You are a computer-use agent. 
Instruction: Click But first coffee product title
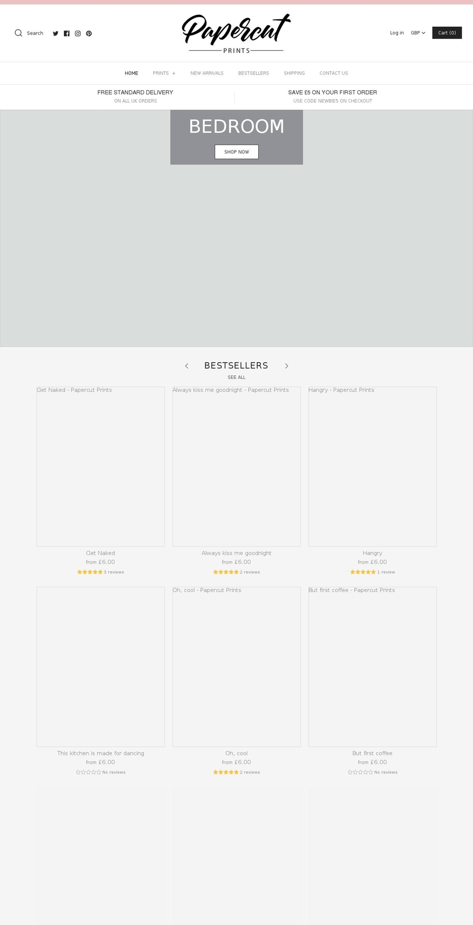coord(372,753)
